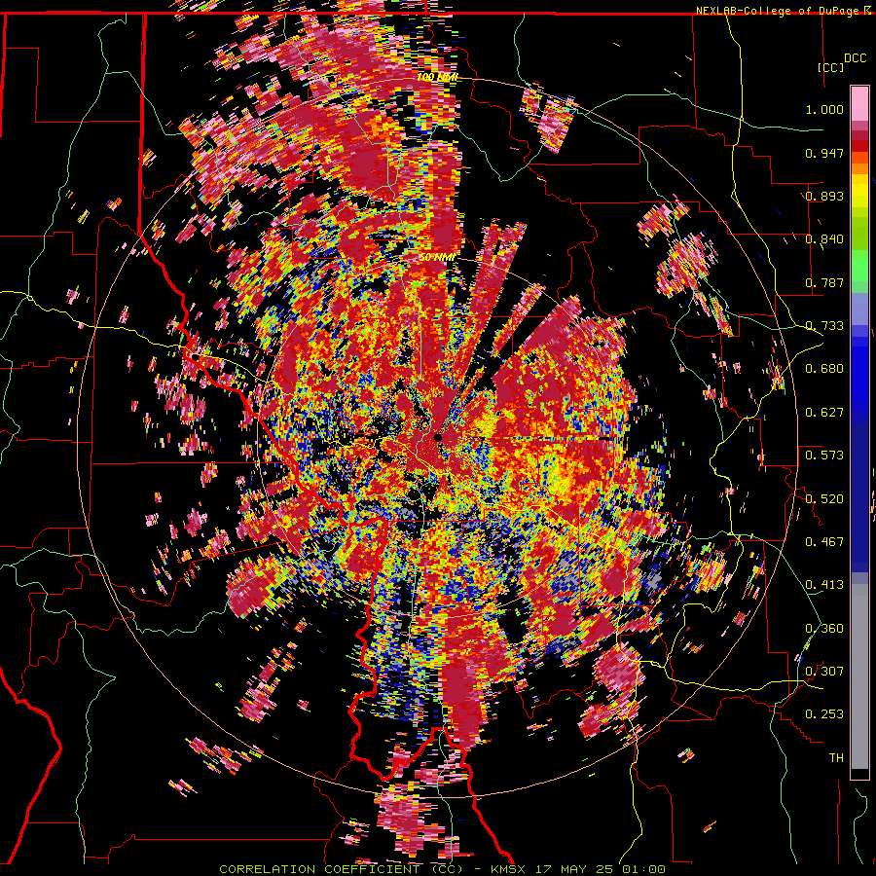Screen dimensions: 876x876
Task: Click the 0.627 legend value
Action: (x=824, y=413)
